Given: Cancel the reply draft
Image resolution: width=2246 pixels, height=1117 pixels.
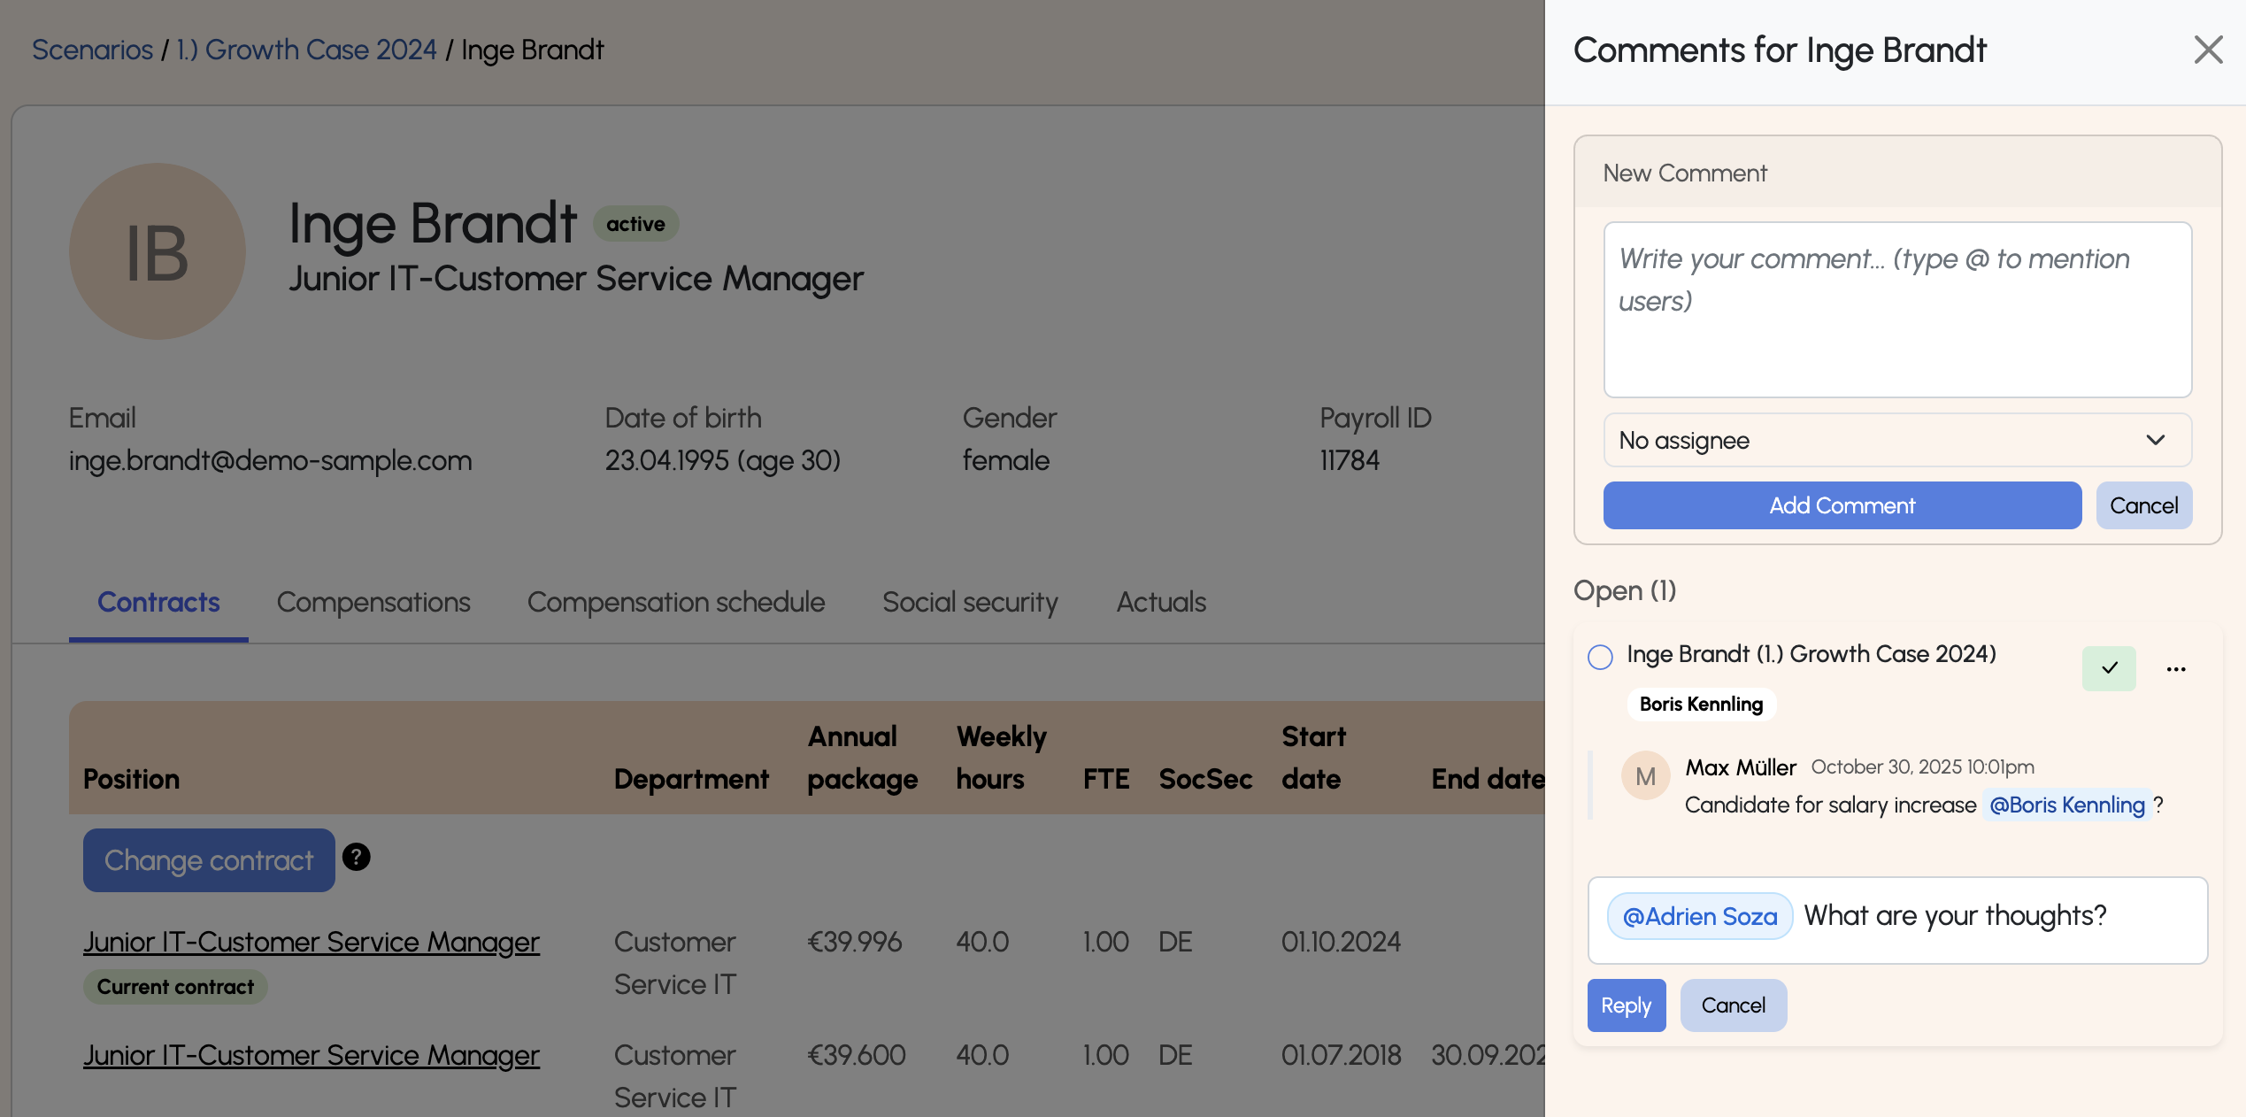Looking at the screenshot, I should click(1733, 1005).
